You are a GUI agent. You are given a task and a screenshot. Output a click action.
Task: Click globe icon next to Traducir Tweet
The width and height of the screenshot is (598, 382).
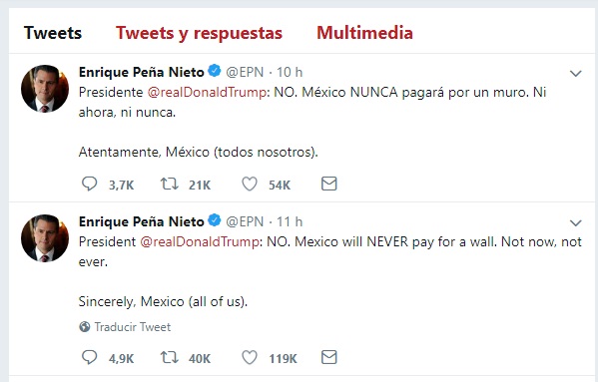pos(85,327)
